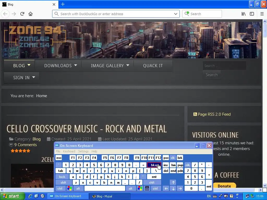Open the File menu in On-Screen Keyboard

point(58,151)
